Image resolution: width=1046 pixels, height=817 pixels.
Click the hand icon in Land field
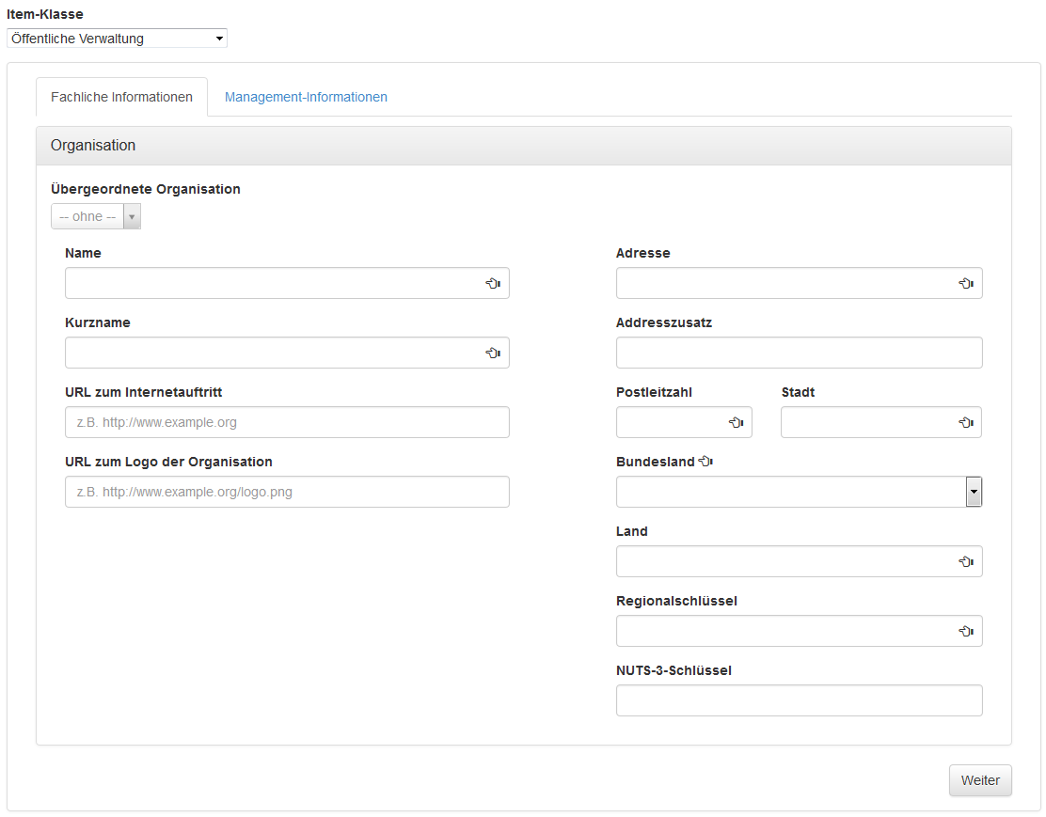point(966,561)
